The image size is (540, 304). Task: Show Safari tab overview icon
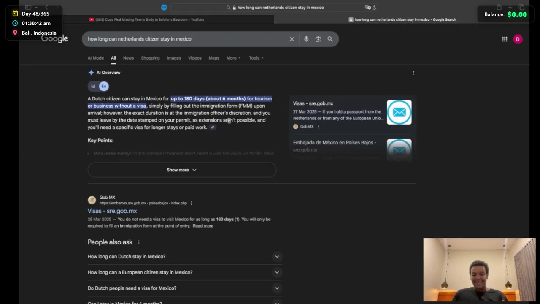pos(521,7)
